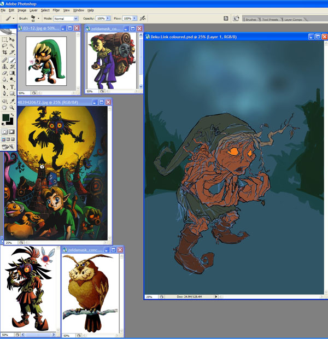
Task: Switch to Full Screen mode
Action: pyautogui.click(x=13, y=139)
